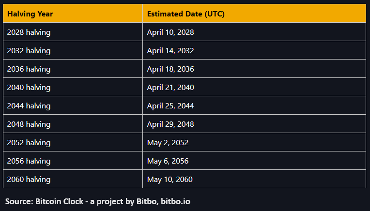This screenshot has height=211, width=370.
Task: Select the 2028 halving row label
Action: [29, 32]
